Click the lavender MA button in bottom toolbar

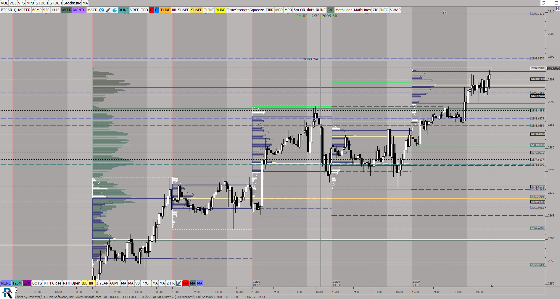(x=200, y=283)
